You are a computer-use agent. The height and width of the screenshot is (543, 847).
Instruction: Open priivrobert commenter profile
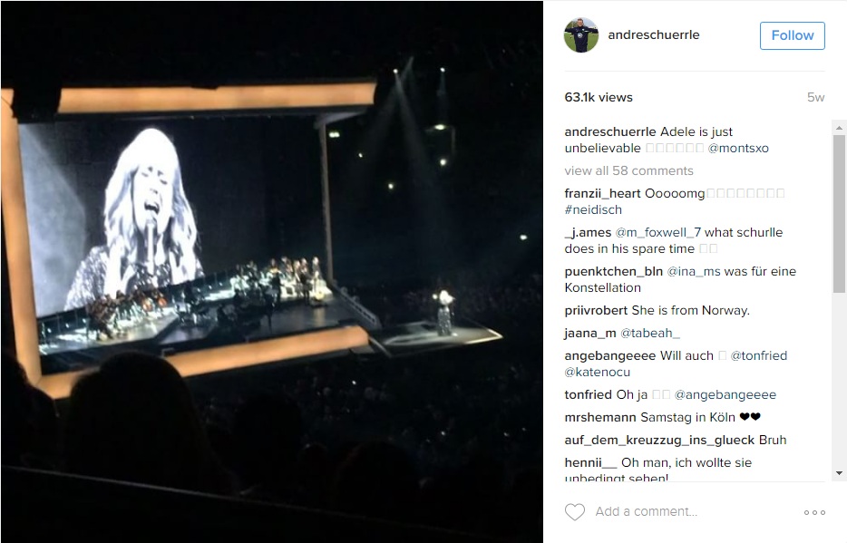[596, 310]
